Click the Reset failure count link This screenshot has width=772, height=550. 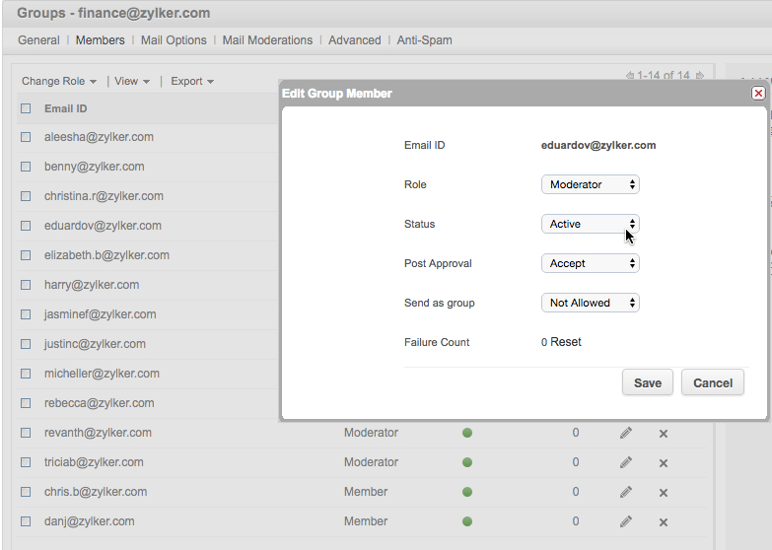click(566, 342)
